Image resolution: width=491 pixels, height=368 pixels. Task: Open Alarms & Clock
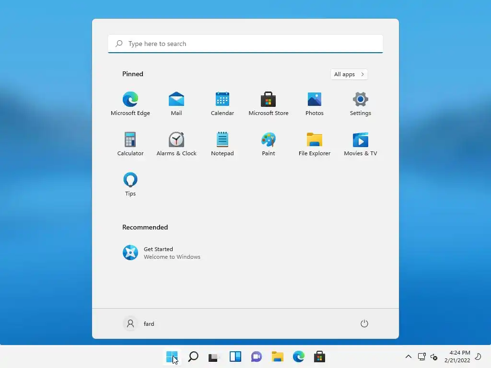click(176, 144)
